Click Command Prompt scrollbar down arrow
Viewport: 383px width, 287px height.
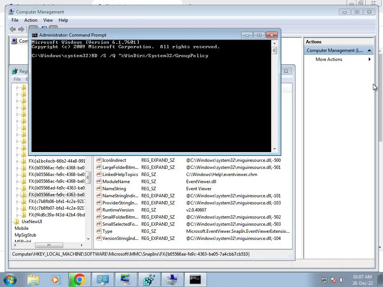click(x=275, y=149)
